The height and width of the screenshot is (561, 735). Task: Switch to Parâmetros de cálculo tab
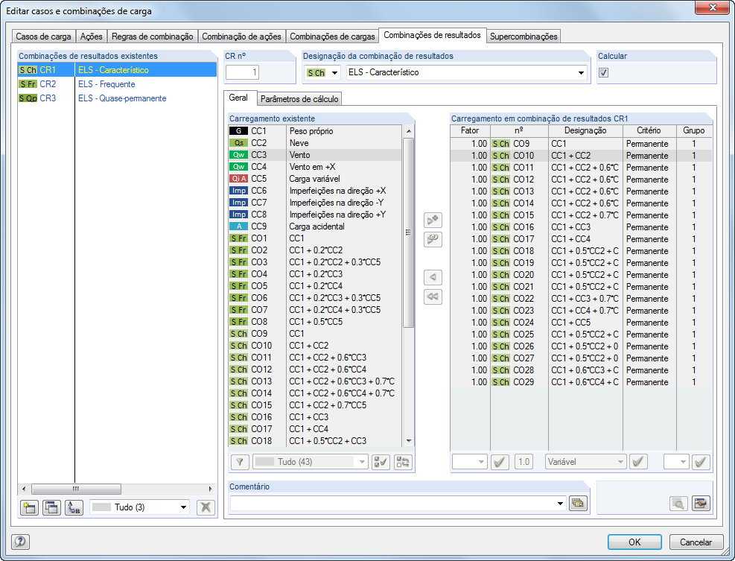[299, 99]
